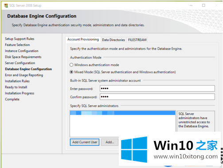Click Ready to Install step
The image size is (223, 168).
[16, 87]
